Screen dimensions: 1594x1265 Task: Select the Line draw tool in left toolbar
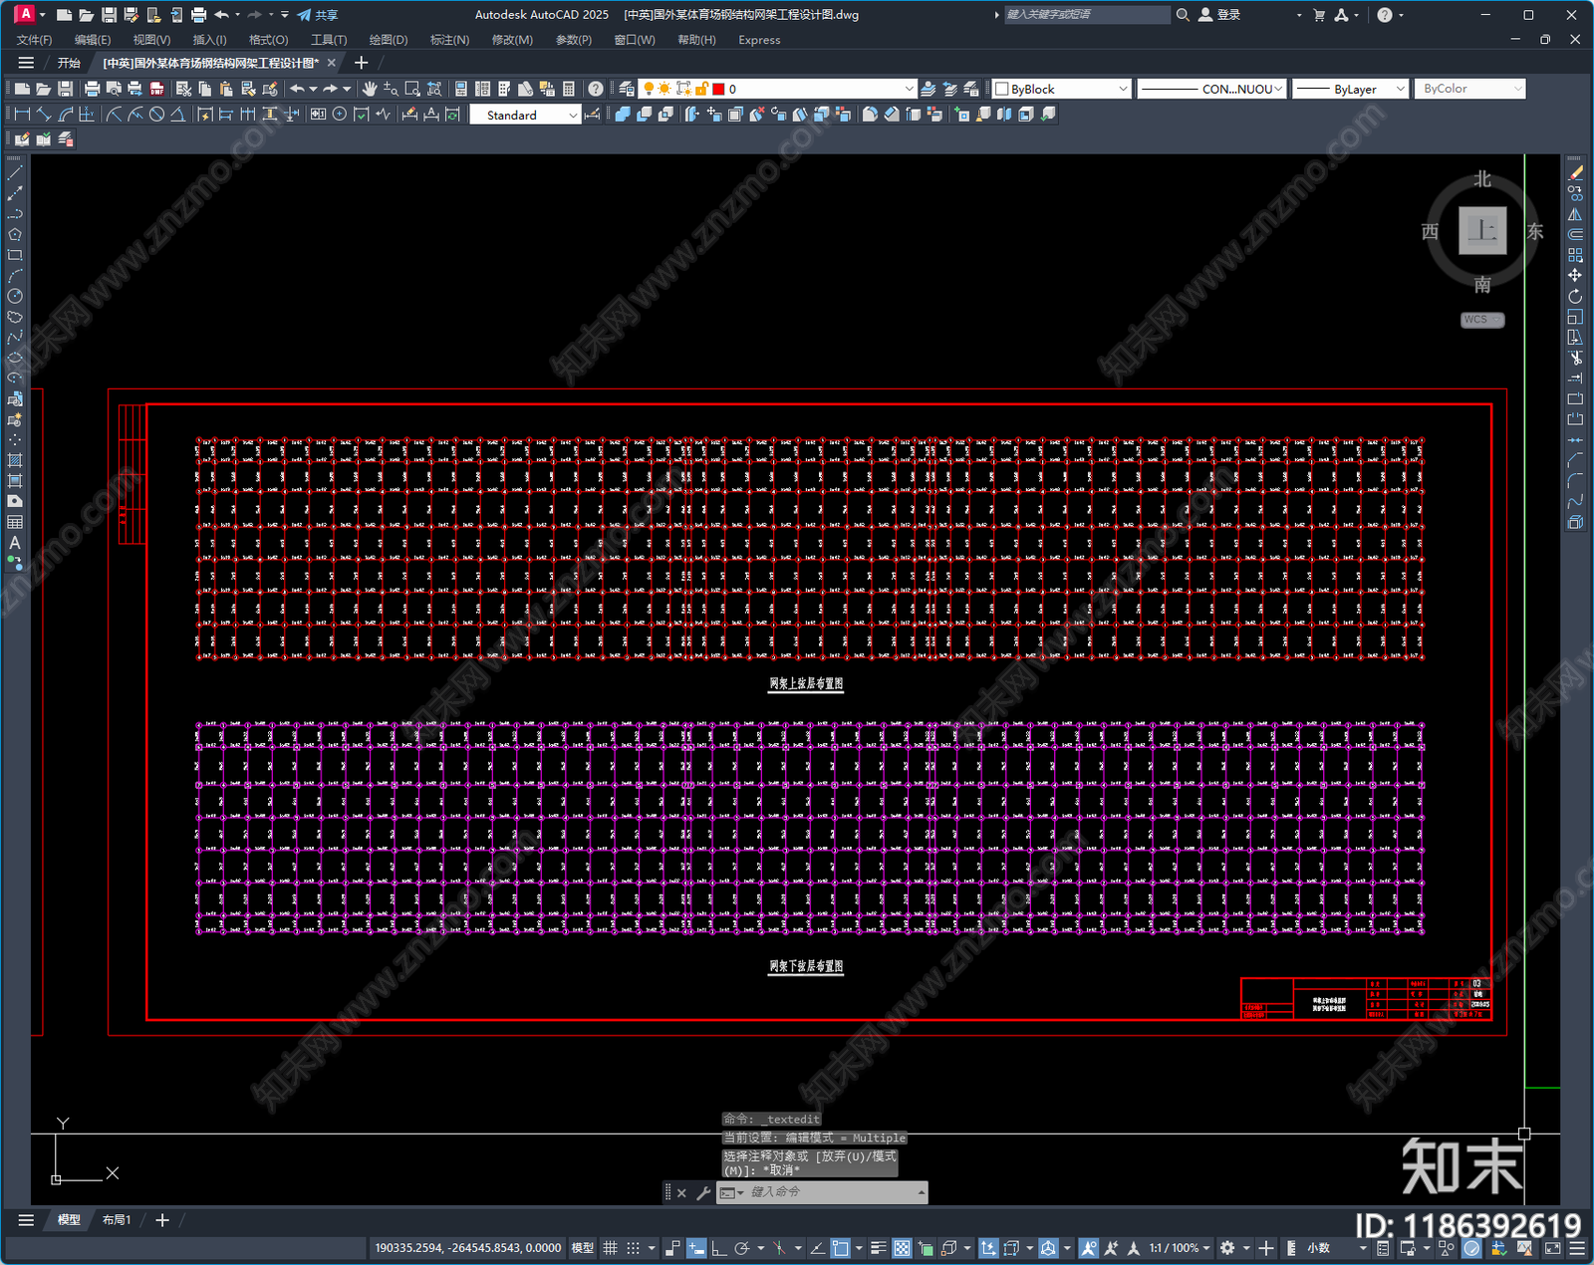pyautogui.click(x=15, y=173)
